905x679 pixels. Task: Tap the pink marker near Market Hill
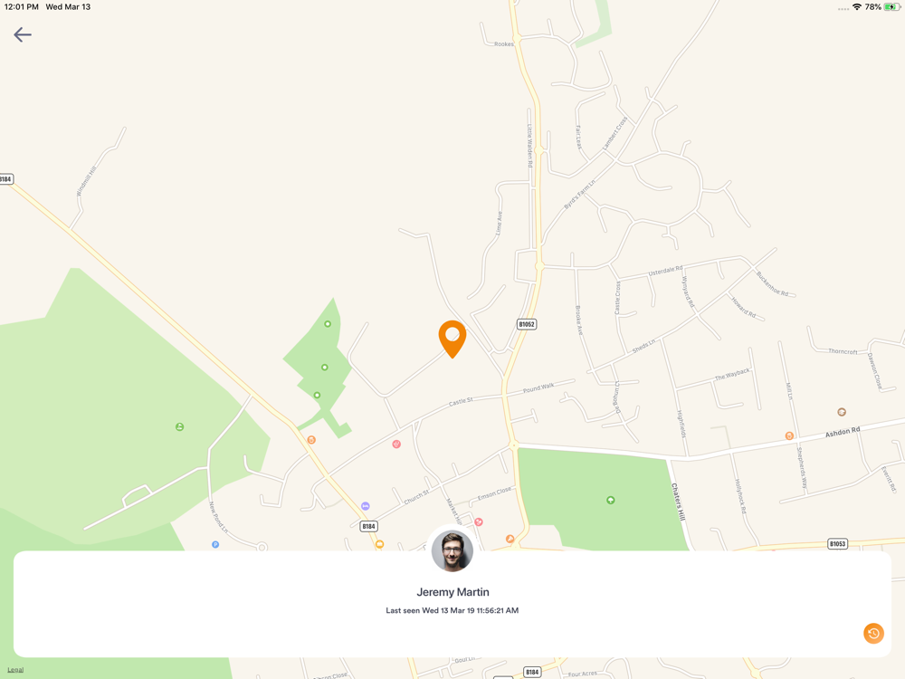479,522
